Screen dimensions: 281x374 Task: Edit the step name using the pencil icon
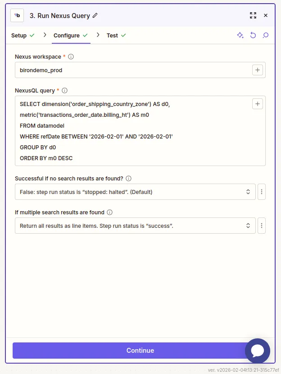(x=95, y=15)
